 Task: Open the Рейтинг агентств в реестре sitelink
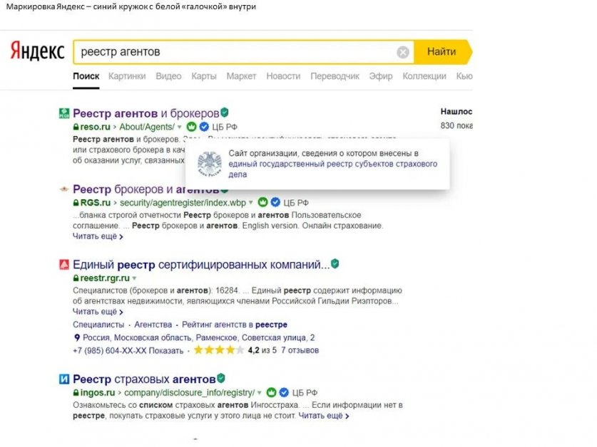pos(235,325)
